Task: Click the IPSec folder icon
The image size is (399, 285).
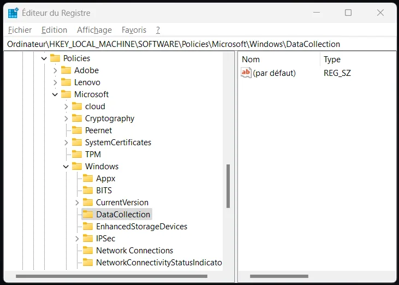Action: 88,239
